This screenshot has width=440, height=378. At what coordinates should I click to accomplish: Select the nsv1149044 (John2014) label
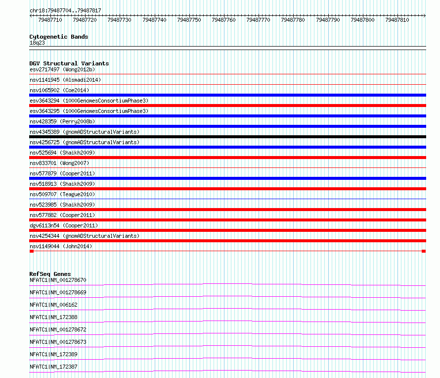click(x=61, y=246)
